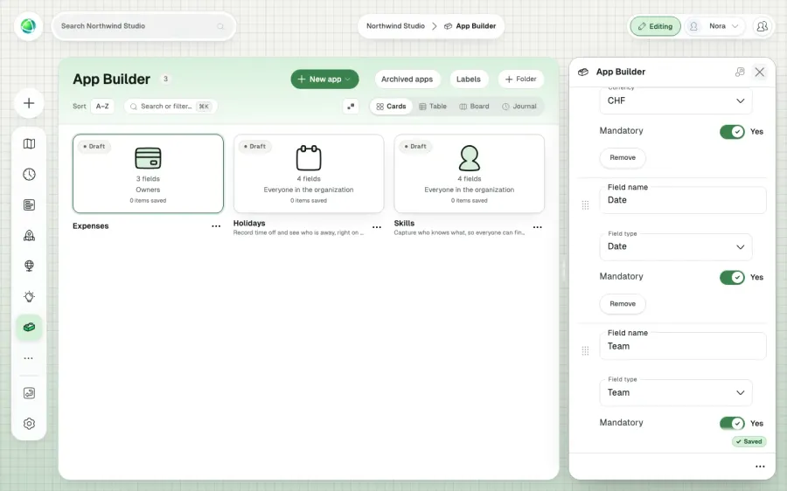Viewport: 787px width, 491px height.
Task: Click the view options icon left of Cards
Action: pyautogui.click(x=351, y=107)
